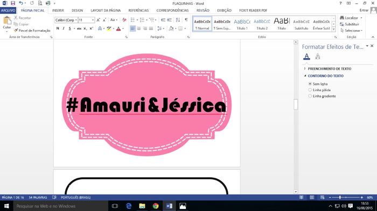Switch to LAYOUT DA PÁGINA tab
The width and height of the screenshot is (377, 211).
click(x=106, y=10)
